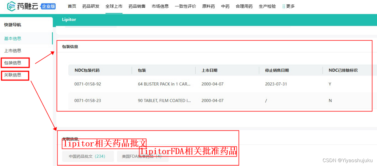Click the 快捷导航 sidebar heading
This screenshot has height=166, width=377.
[12, 25]
